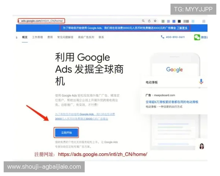Open the 费用 navigation tab
The image size is (220, 176).
click(x=50, y=37)
